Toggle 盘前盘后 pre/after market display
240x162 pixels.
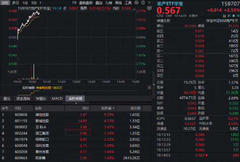pyautogui.click(x=86, y=3)
